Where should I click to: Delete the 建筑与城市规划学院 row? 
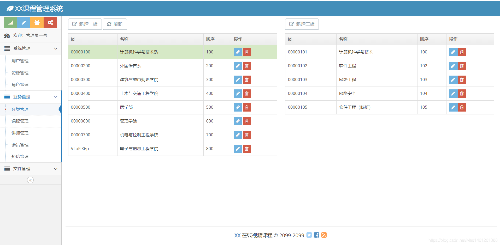(247, 80)
